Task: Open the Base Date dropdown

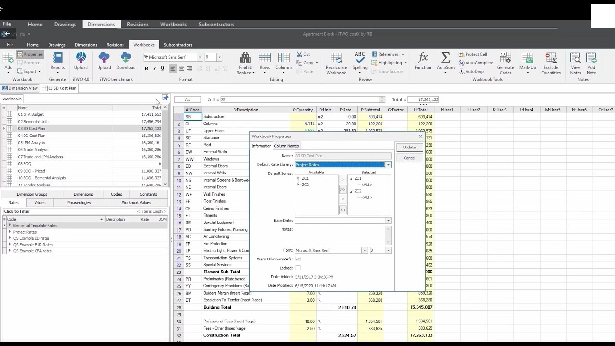Action: pyautogui.click(x=388, y=221)
